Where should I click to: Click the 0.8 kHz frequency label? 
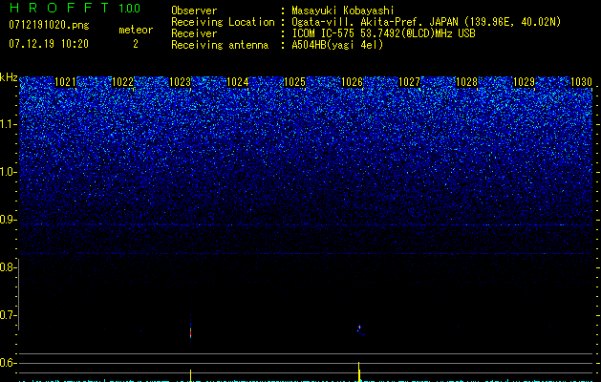coord(9,267)
